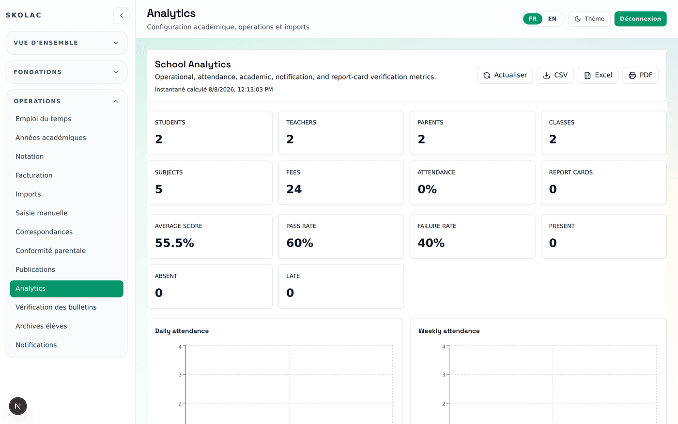This screenshot has height=424, width=678.
Task: Click the Subjects value 5
Action: [x=159, y=189]
